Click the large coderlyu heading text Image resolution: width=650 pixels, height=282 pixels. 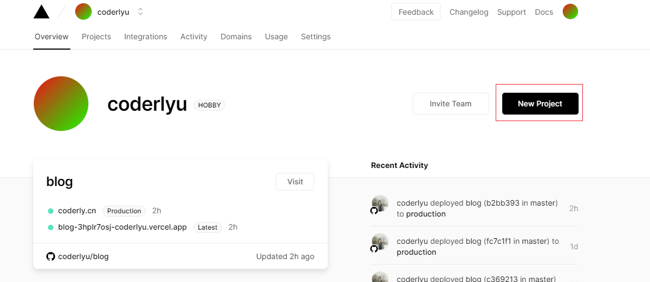(147, 104)
